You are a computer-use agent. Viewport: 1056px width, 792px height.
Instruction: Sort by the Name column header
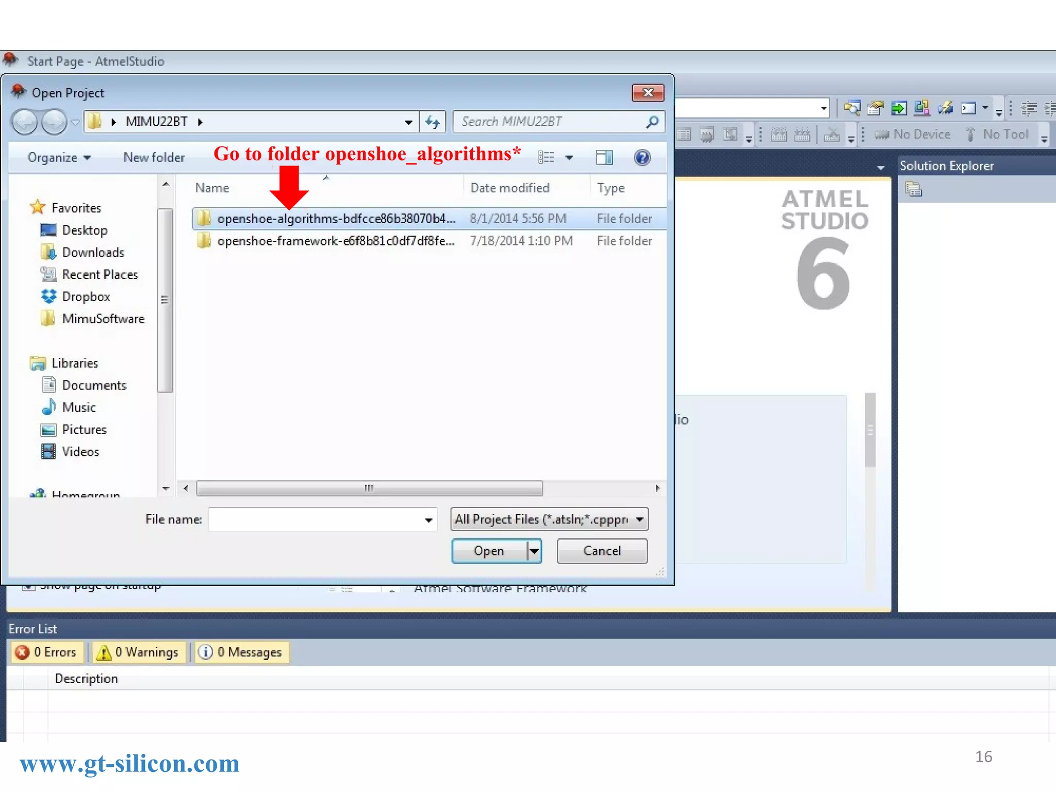point(212,188)
